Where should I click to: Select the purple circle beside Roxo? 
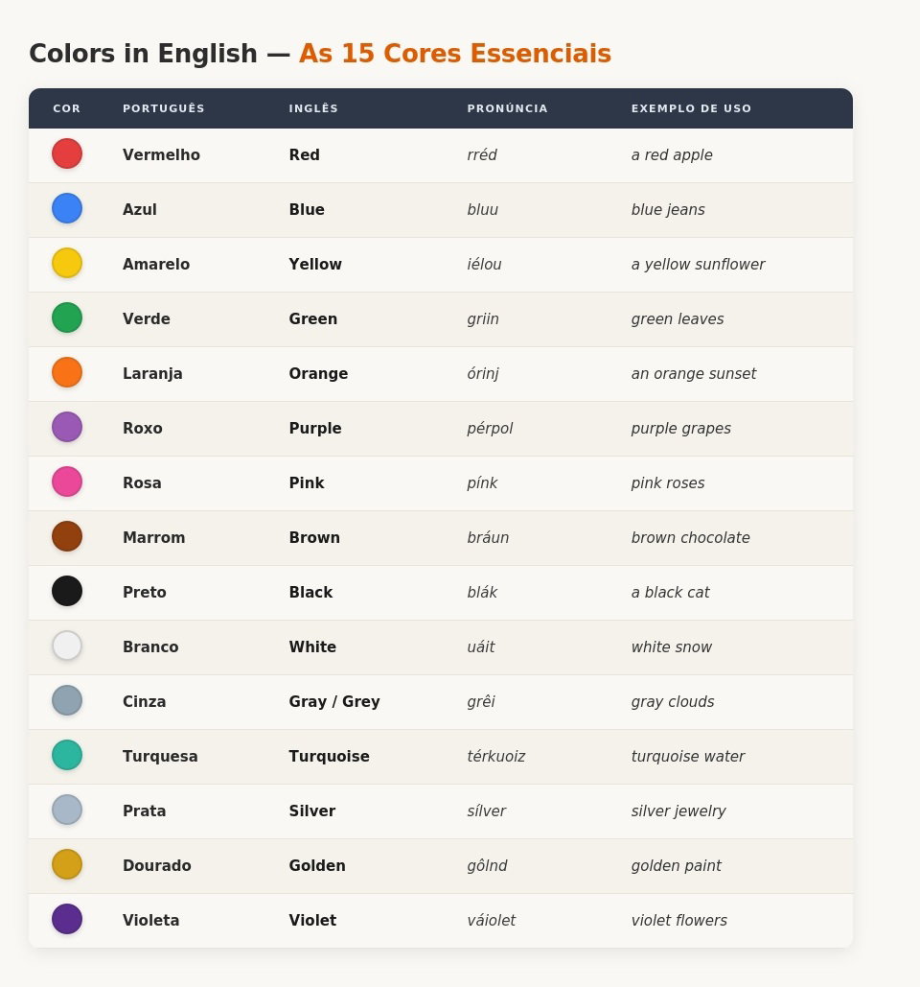coord(67,427)
